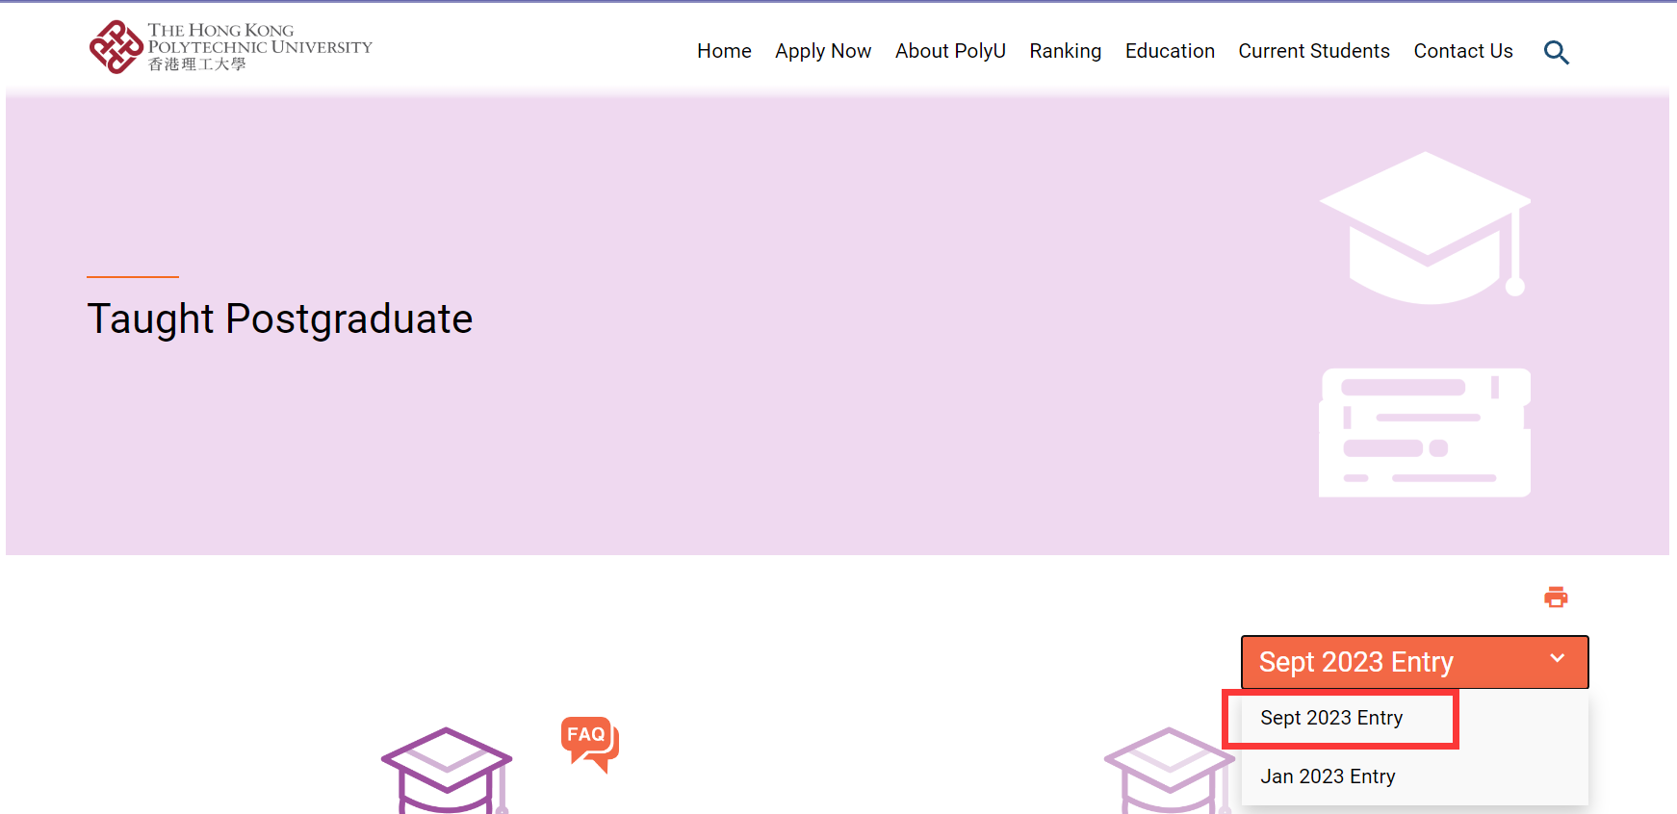Select Sept 2023 Entry from the list

[x=1331, y=718]
